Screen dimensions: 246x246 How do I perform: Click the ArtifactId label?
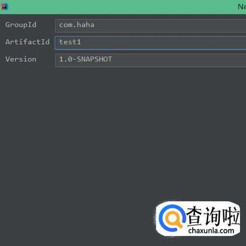28,42
